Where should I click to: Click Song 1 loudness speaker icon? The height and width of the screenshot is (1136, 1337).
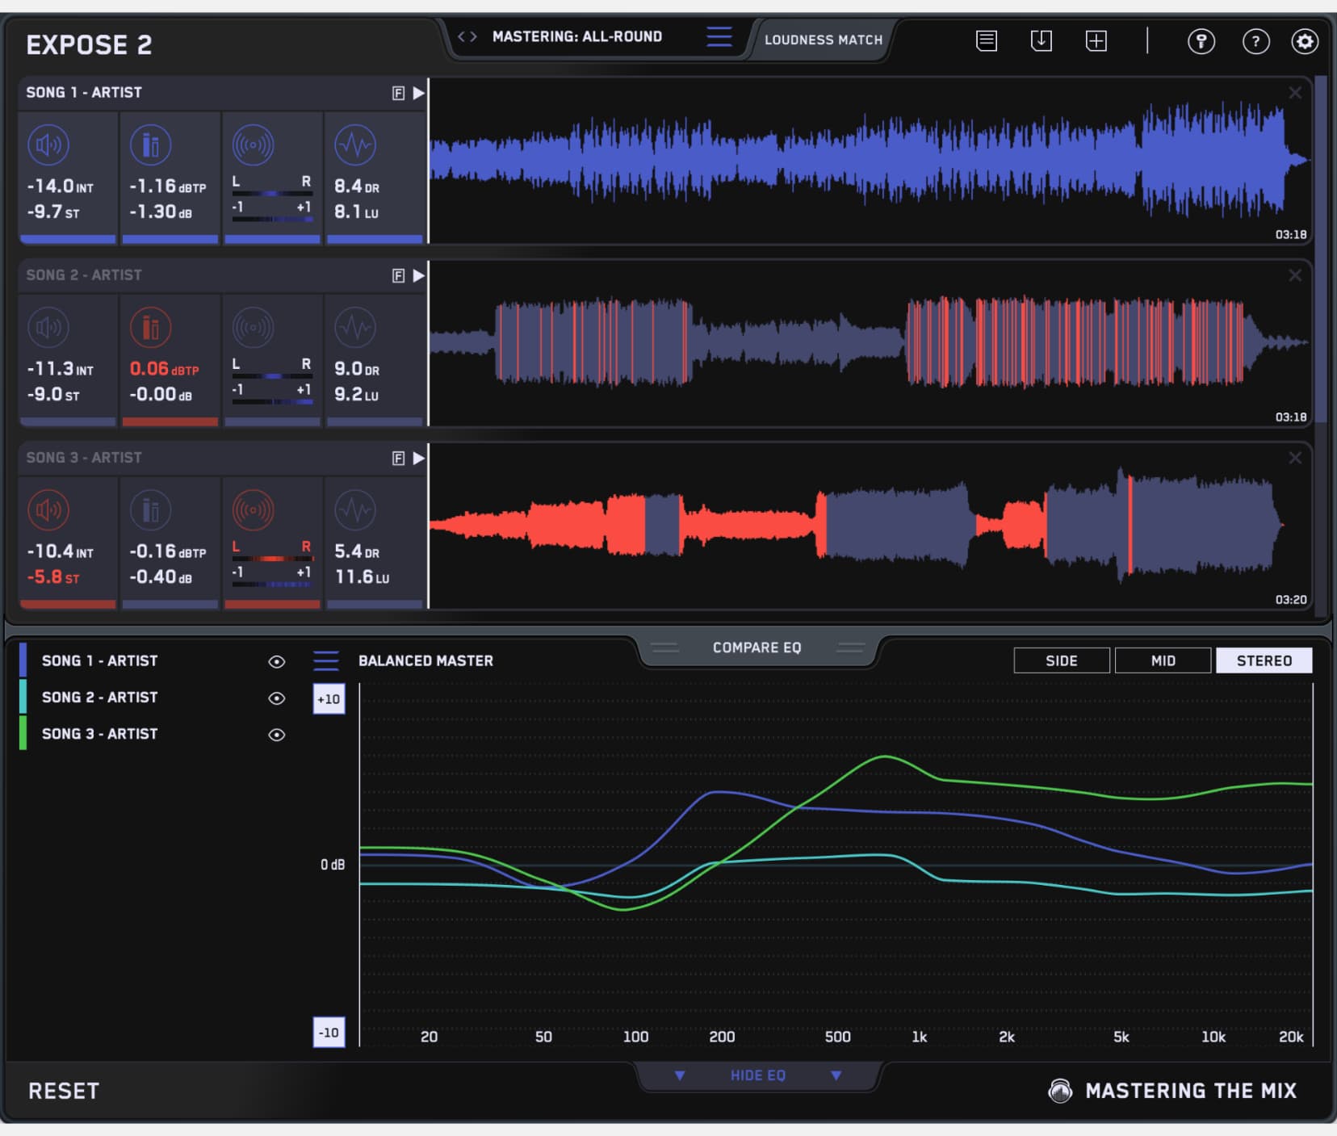(x=48, y=145)
